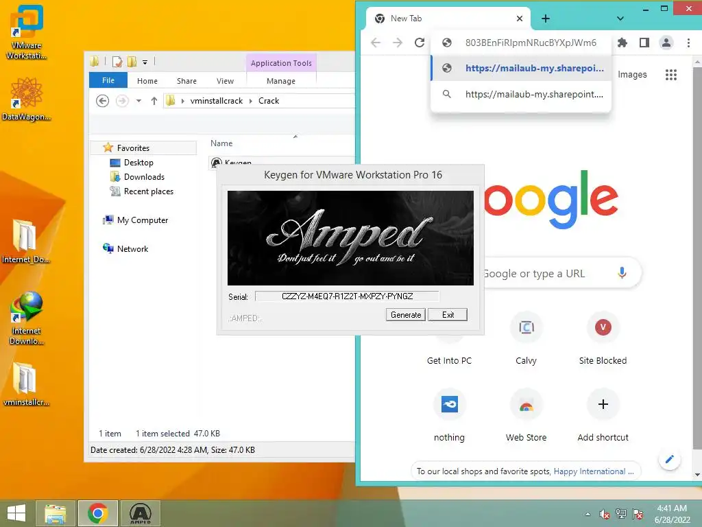
Task: Open File Explorer from the taskbar
Action: click(x=55, y=513)
